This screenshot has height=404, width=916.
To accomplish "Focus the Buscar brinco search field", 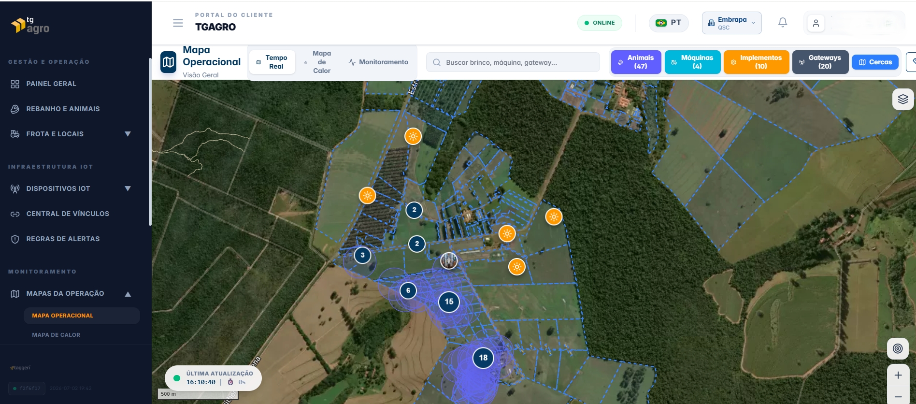I will coord(513,62).
